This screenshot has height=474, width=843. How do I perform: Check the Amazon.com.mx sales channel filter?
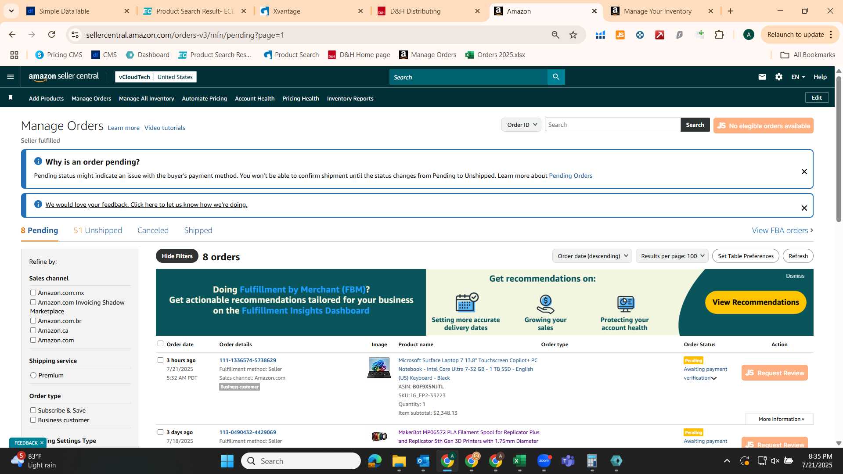tap(33, 292)
